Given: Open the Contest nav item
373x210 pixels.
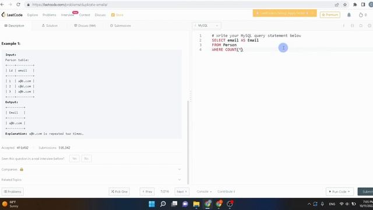Looking at the screenshot, I should [x=85, y=15].
